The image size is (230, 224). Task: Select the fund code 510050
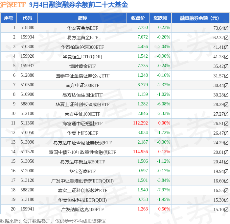27,133
